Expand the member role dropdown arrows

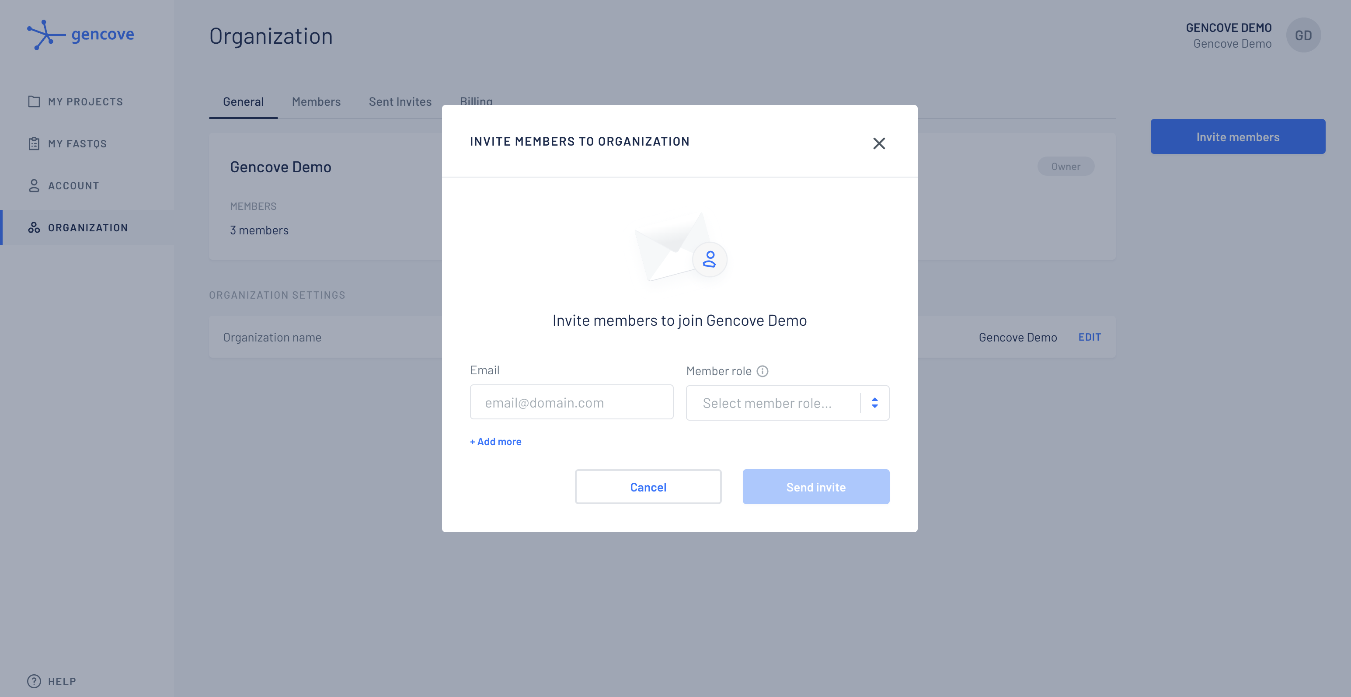click(x=875, y=403)
